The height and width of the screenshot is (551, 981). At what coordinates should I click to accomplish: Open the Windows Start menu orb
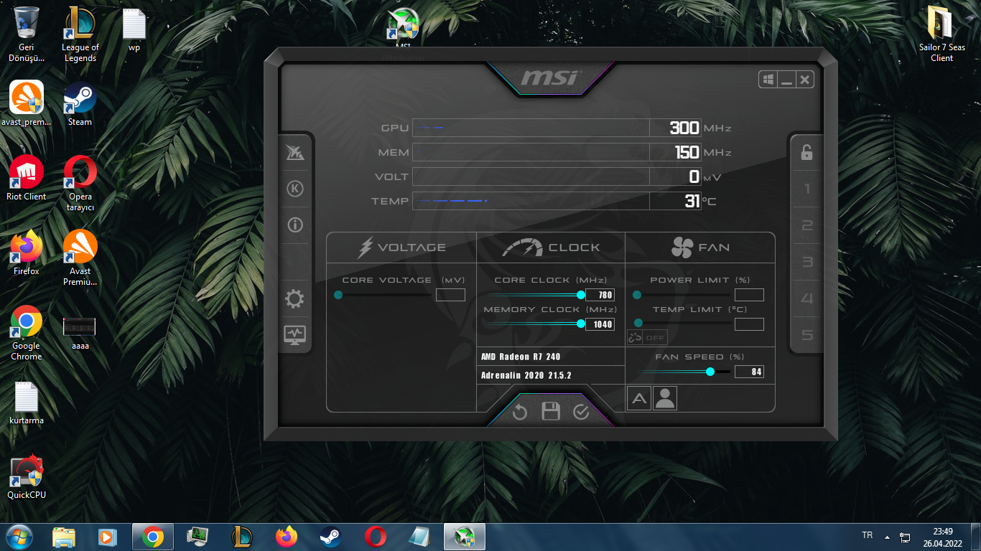coord(18,537)
